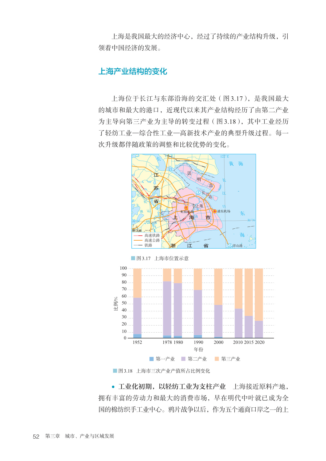Image resolution: width=326 pixels, height=461 pixels.
Task: Click the 高速铁路 legend entry
Action: click(x=146, y=235)
